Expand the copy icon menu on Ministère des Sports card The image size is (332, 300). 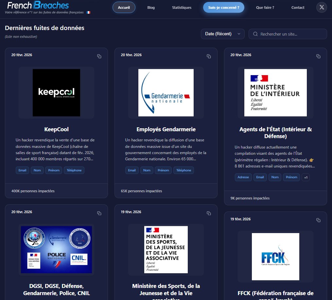point(209,213)
